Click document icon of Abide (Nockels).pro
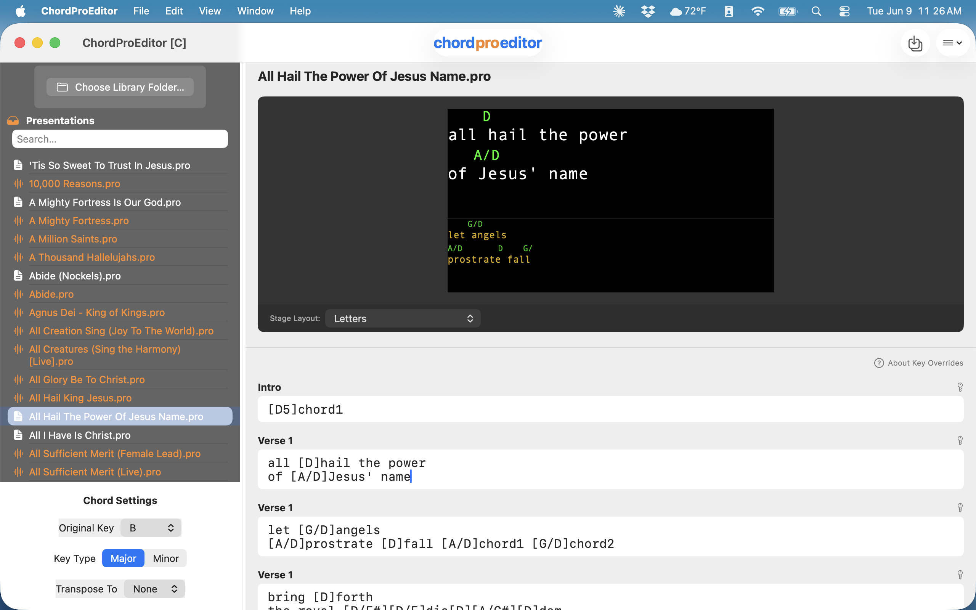The height and width of the screenshot is (610, 976). [x=18, y=276]
